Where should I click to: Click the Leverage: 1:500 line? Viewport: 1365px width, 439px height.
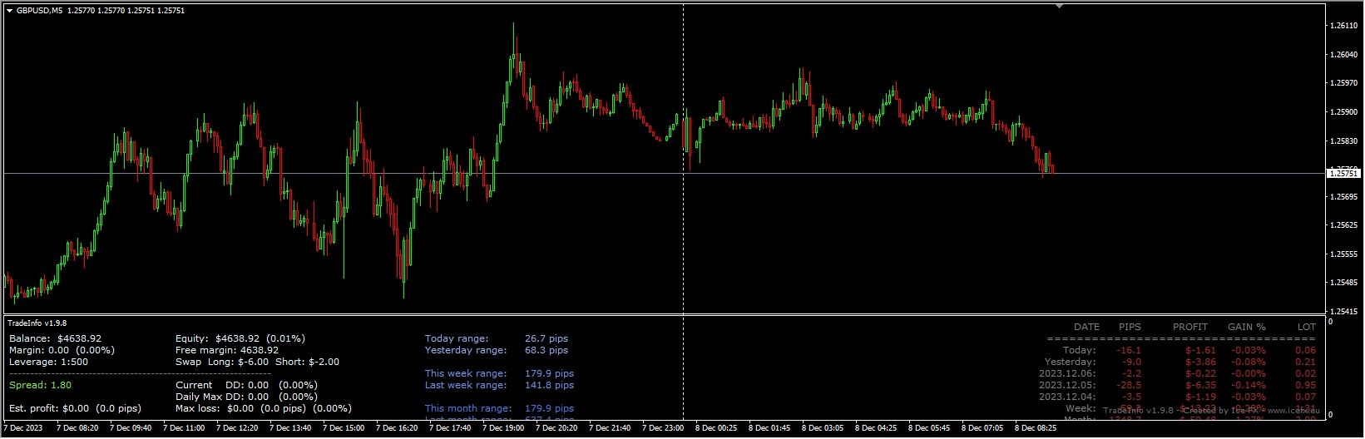(49, 363)
